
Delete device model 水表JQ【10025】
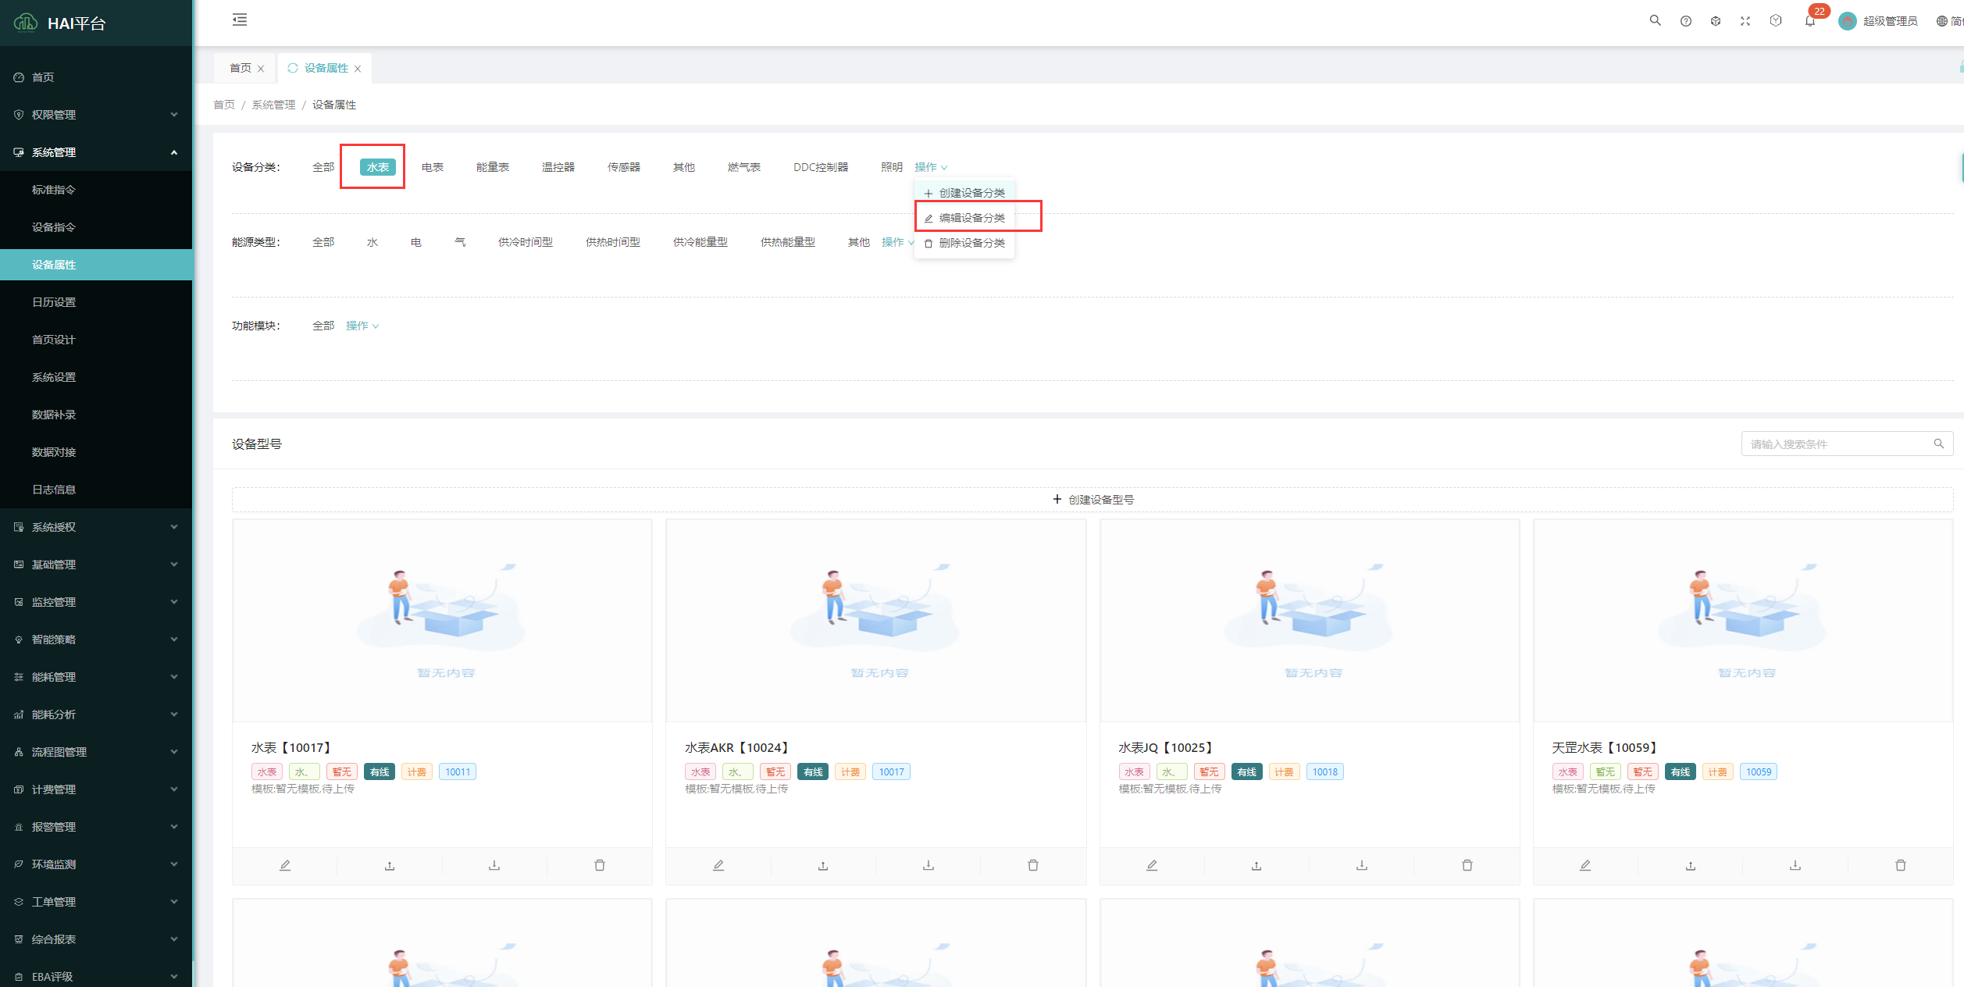(x=1467, y=865)
